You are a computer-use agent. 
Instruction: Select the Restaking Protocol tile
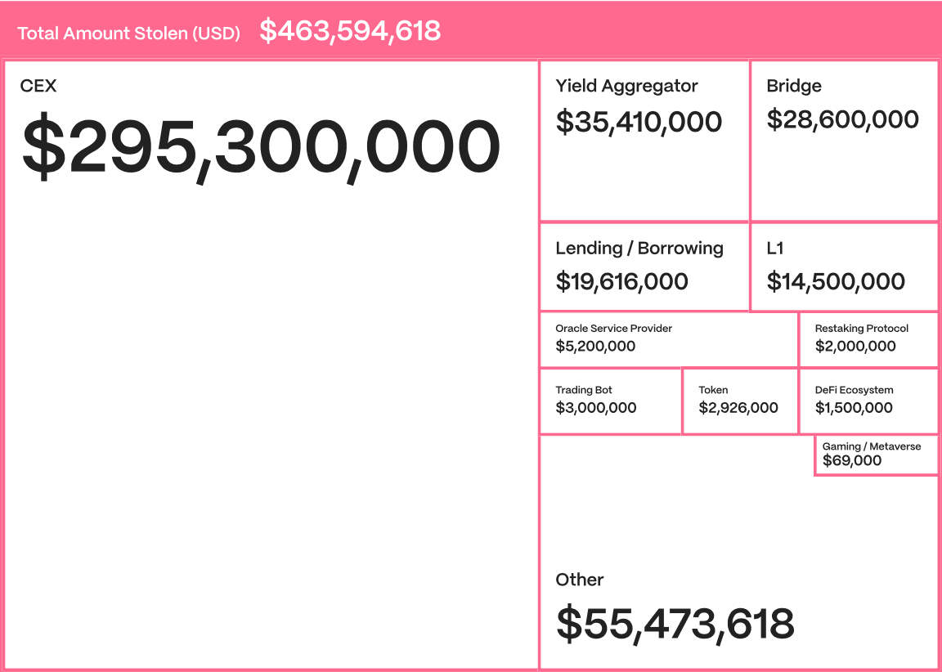click(x=868, y=339)
